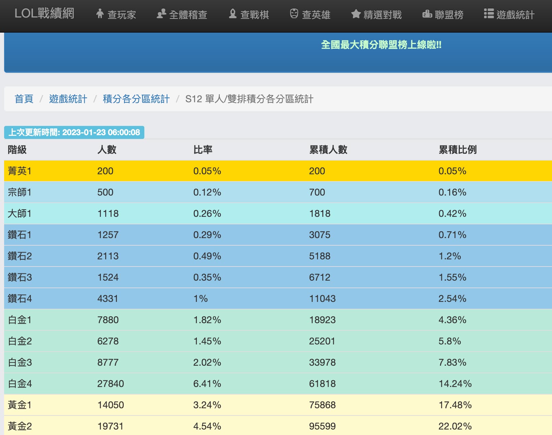Select the 白金2 tier cell
This screenshot has width=552, height=435.
pyautogui.click(x=20, y=341)
